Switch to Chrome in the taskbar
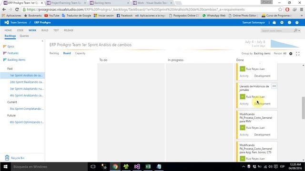The image size is (305, 171). 115,167
